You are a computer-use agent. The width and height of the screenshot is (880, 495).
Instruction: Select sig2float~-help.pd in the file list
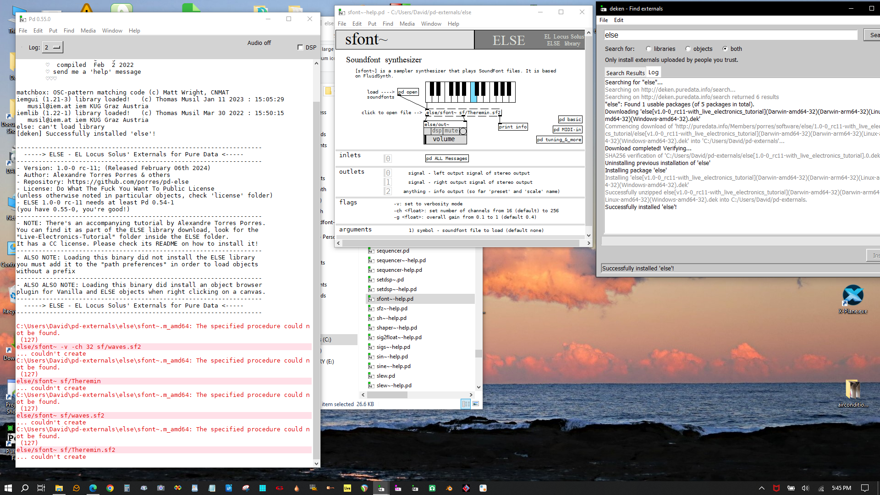[x=399, y=337]
